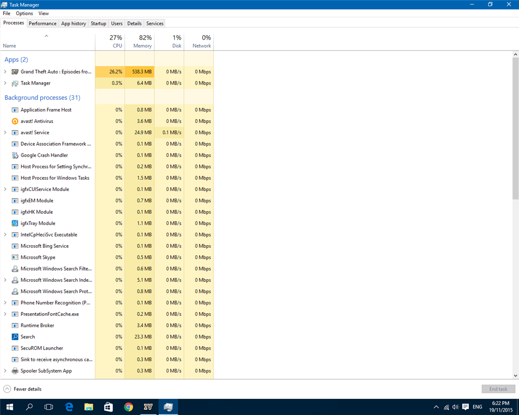The image size is (519, 415).
Task: Open the Options menu
Action: 24,13
